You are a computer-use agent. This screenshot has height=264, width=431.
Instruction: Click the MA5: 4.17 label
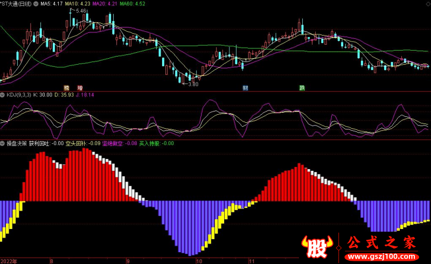pyautogui.click(x=51, y=4)
